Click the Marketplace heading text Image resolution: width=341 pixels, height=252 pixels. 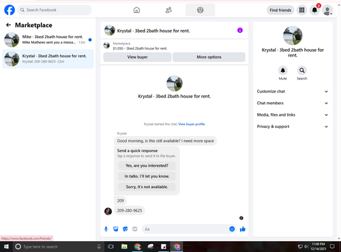click(33, 25)
